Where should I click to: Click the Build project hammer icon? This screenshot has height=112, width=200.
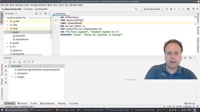tap(136, 9)
